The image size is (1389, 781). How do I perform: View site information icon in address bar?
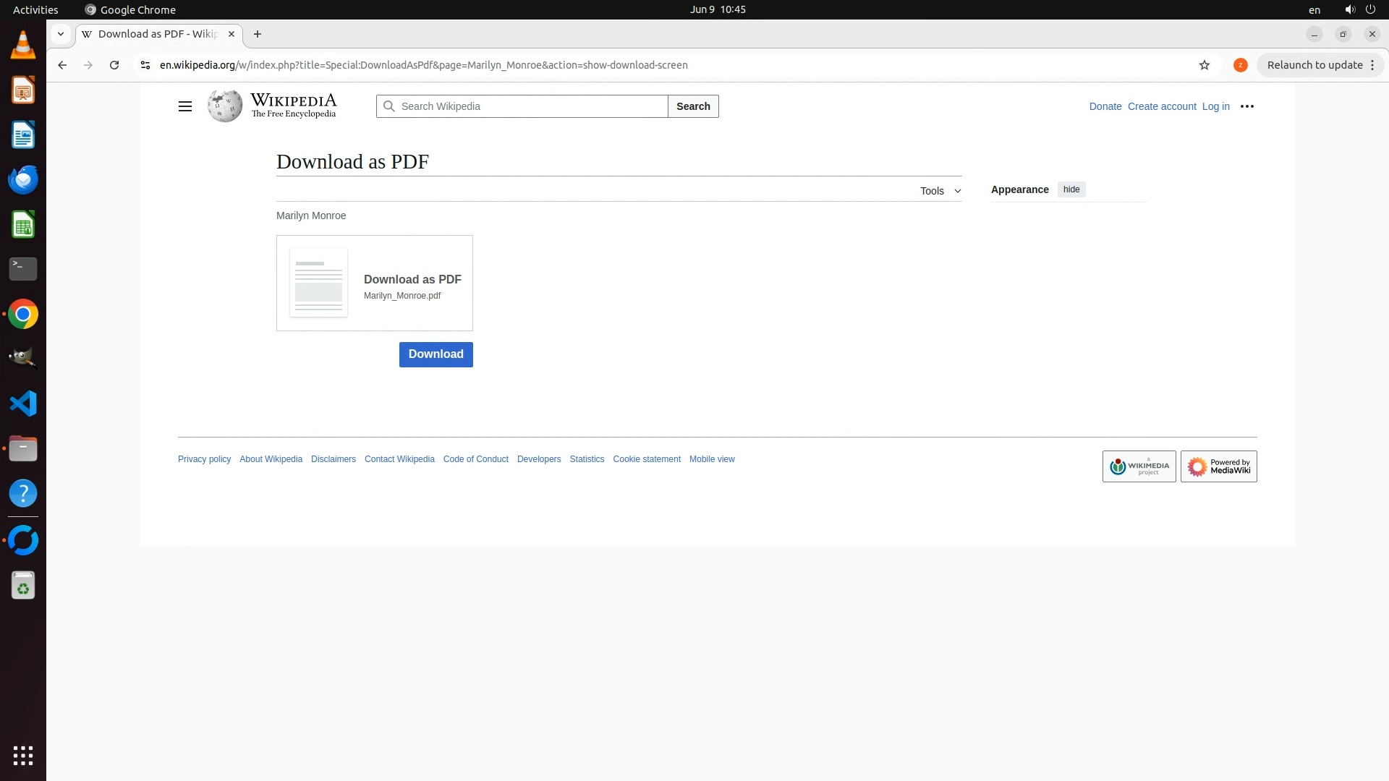point(145,65)
